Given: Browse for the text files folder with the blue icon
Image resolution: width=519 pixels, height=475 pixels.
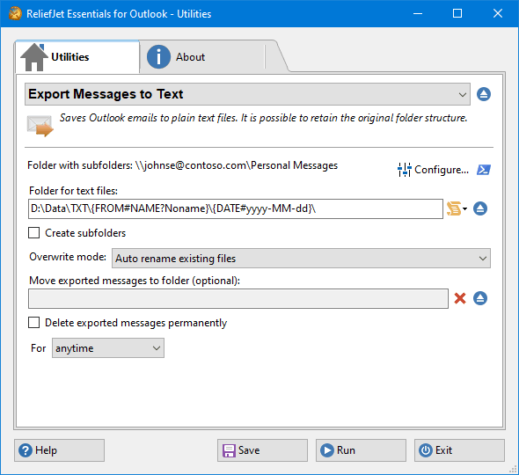Looking at the screenshot, I should pos(480,208).
